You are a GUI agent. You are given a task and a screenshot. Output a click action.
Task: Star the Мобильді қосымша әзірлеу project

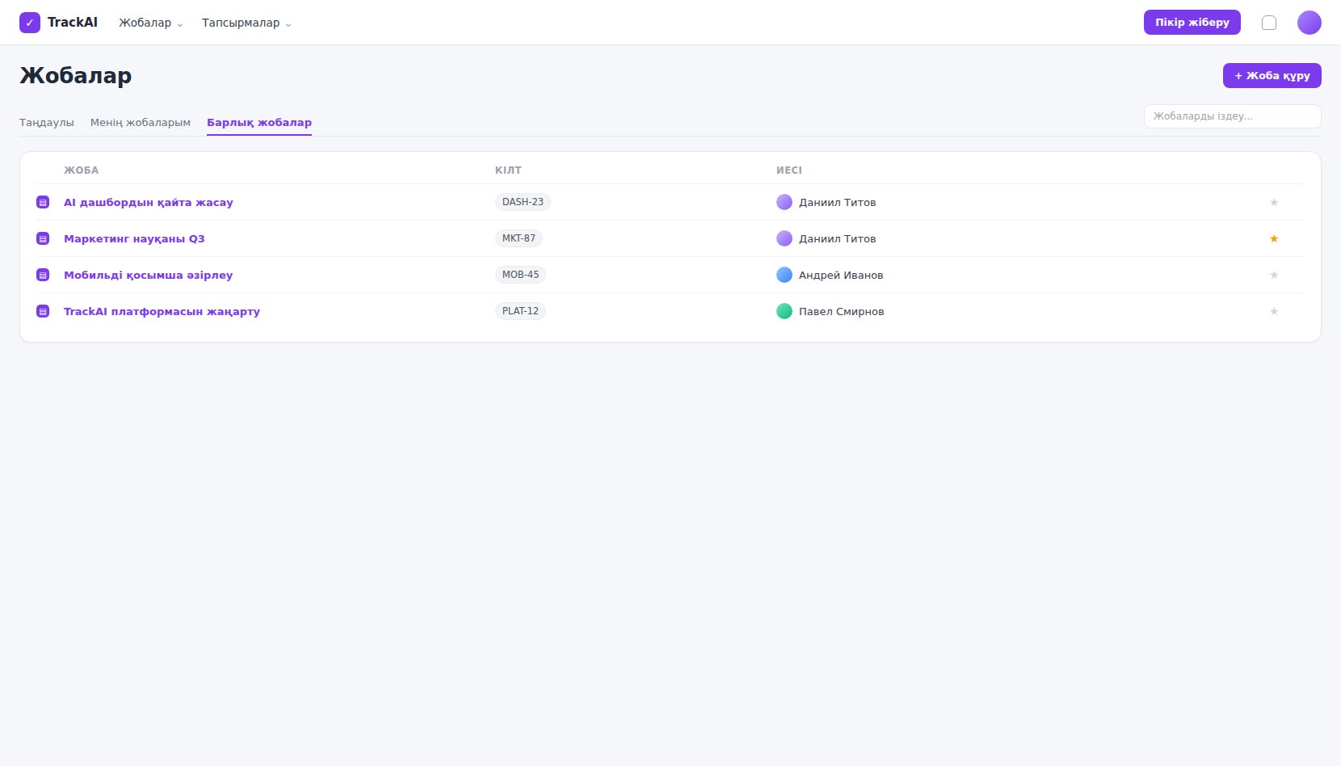1274,275
